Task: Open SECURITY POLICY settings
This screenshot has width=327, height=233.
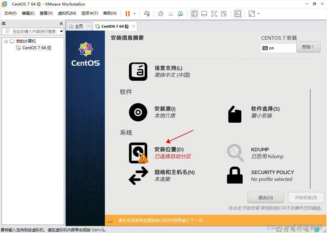Action: 273,172
